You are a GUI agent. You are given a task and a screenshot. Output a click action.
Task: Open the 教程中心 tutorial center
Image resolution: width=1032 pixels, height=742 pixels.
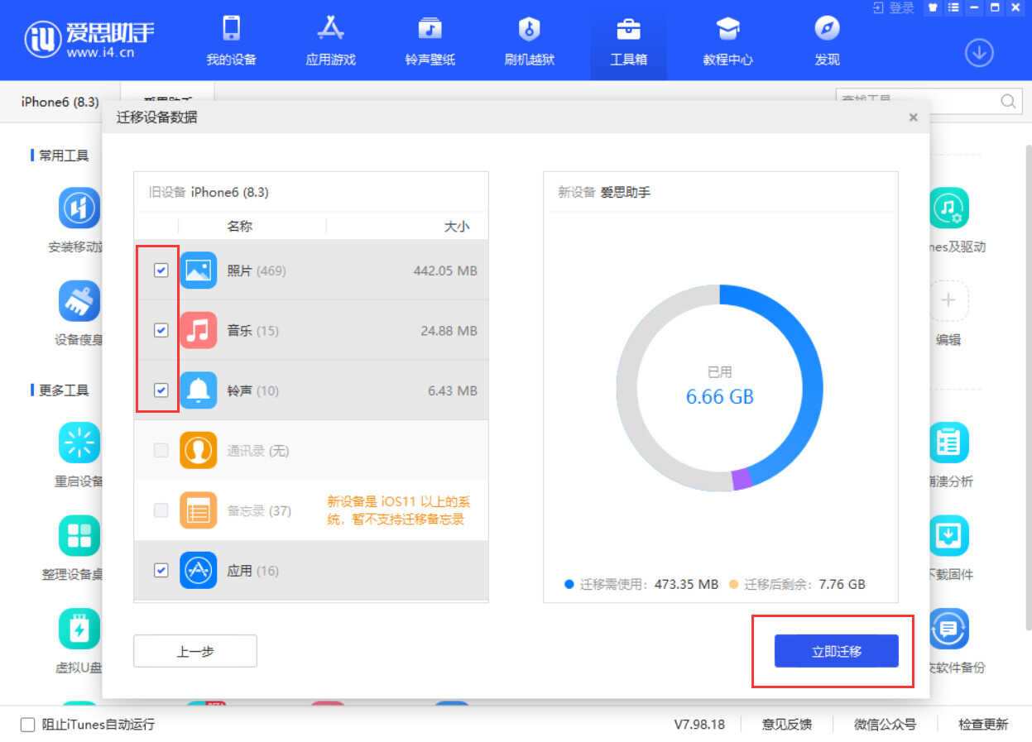[x=727, y=41]
